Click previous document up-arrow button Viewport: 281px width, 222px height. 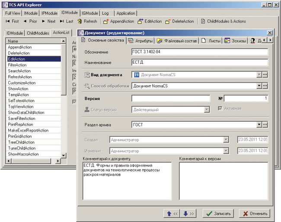coord(172,214)
